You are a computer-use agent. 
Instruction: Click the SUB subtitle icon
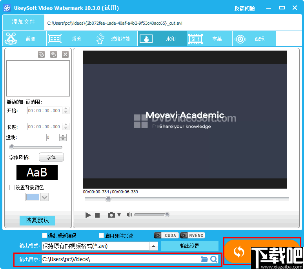pos(195,39)
